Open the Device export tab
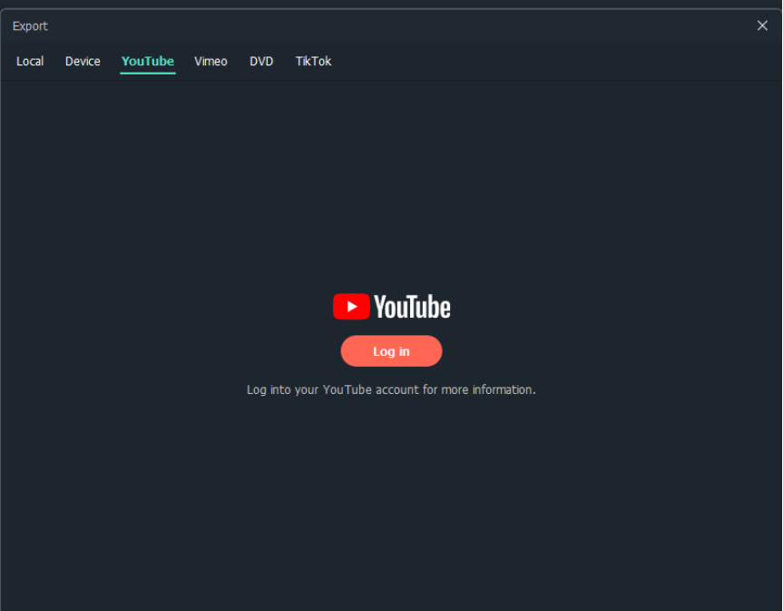Viewport: 783px width, 611px height. coord(83,62)
